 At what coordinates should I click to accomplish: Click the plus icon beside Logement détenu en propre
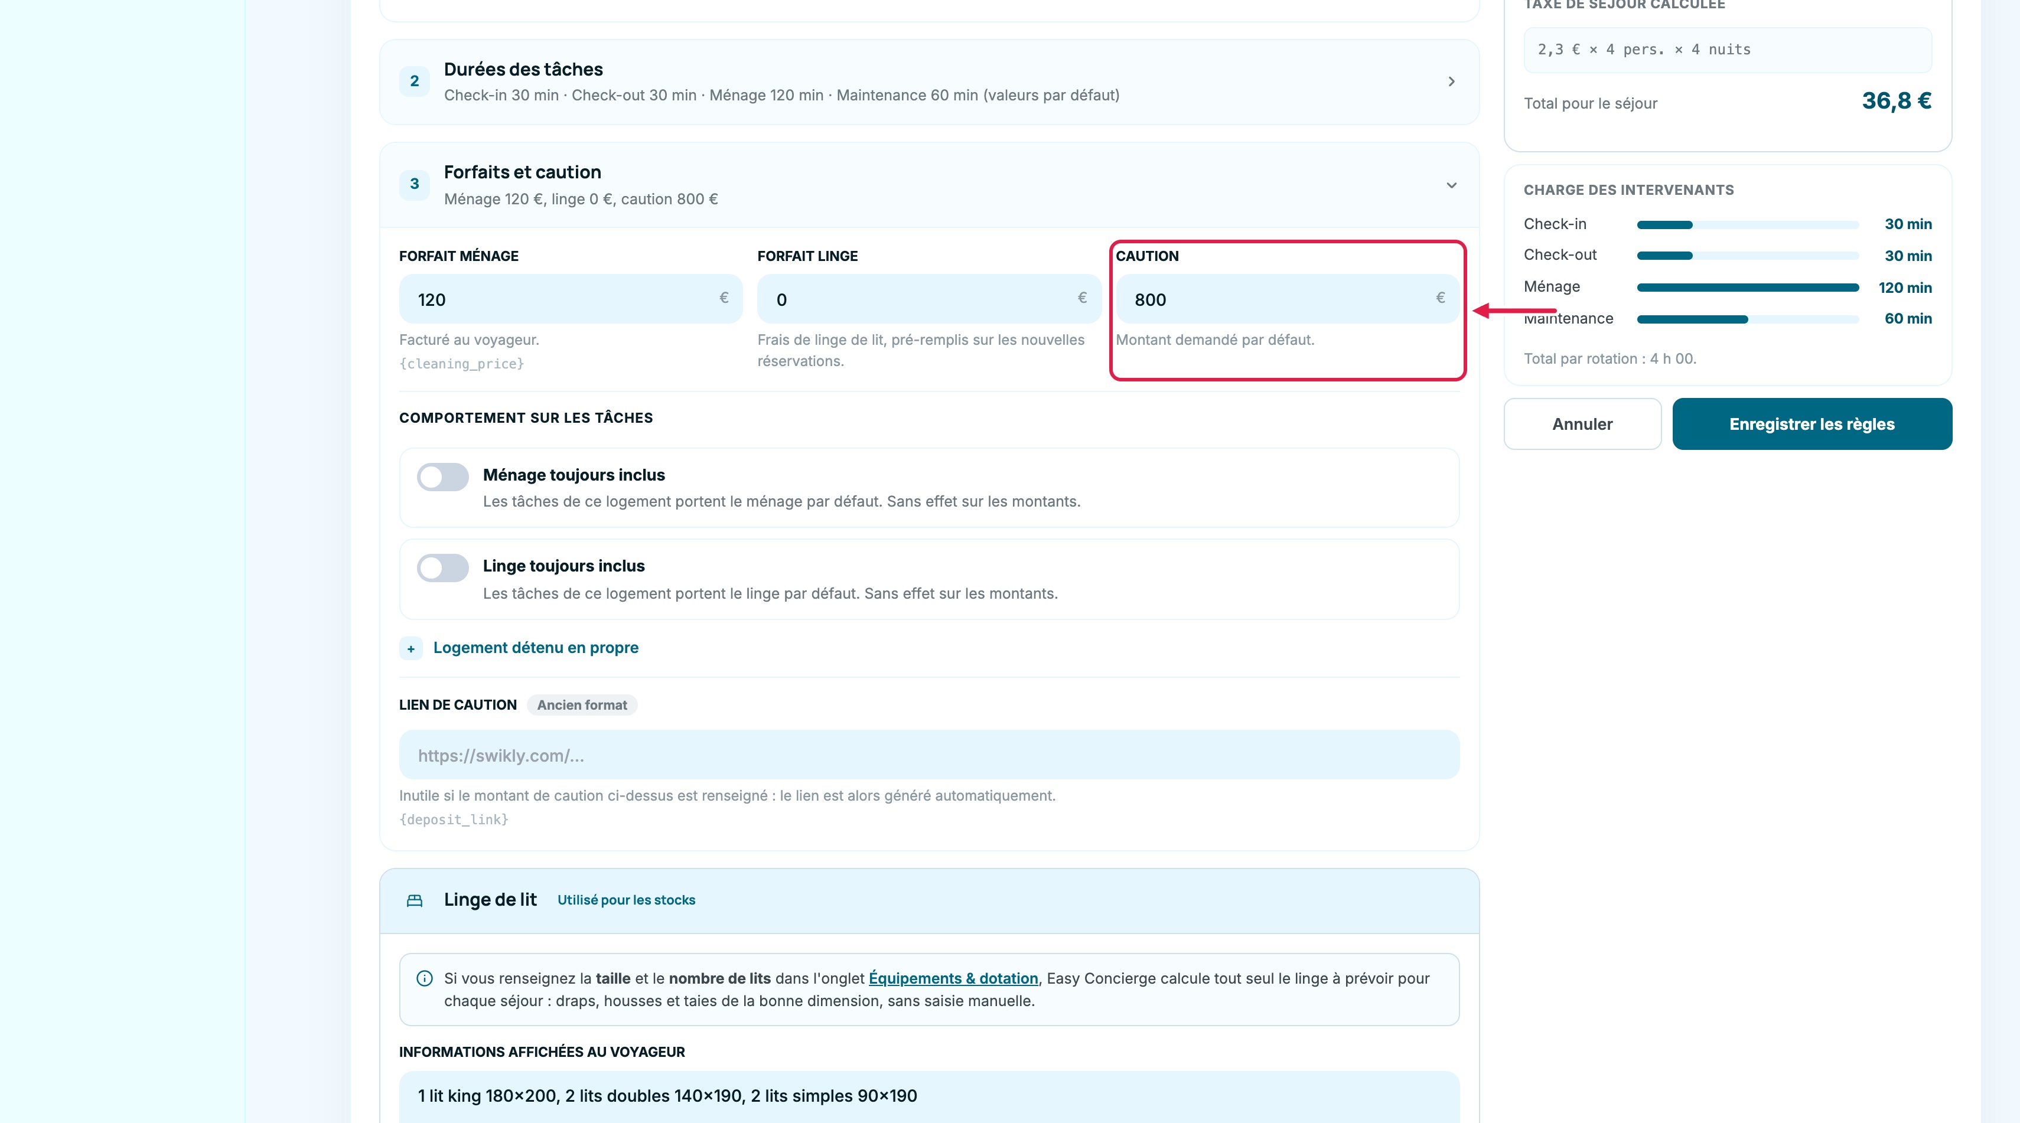411,649
